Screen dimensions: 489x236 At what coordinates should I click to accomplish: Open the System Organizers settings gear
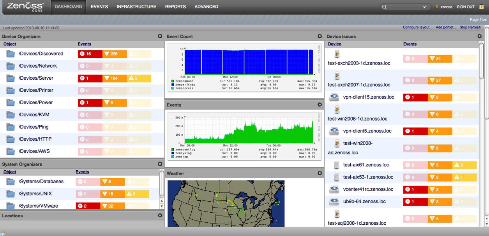coord(160,164)
